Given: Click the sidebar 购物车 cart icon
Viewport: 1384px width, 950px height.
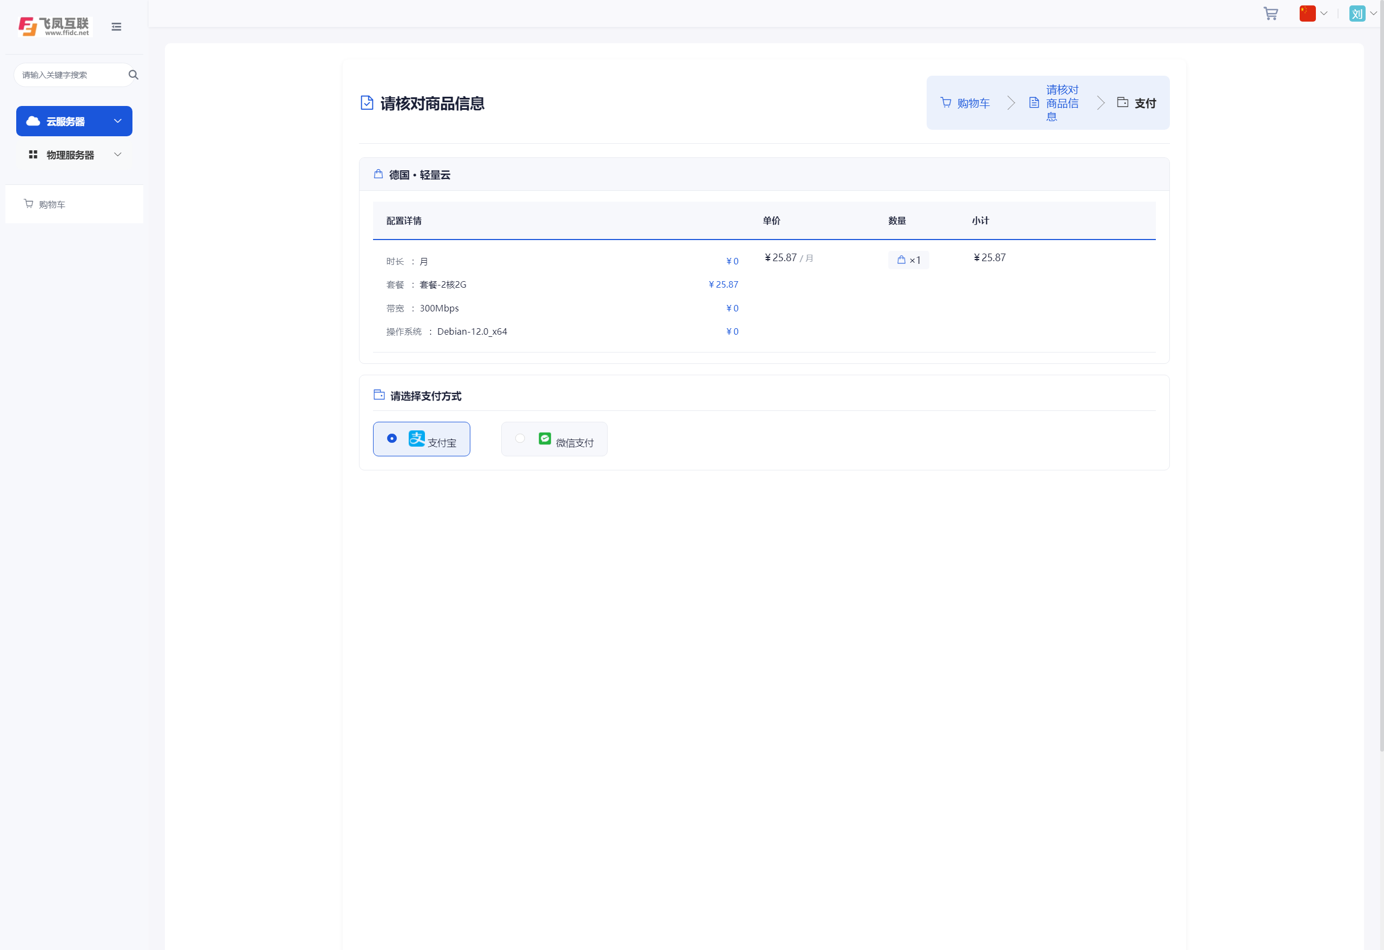Looking at the screenshot, I should [x=29, y=204].
